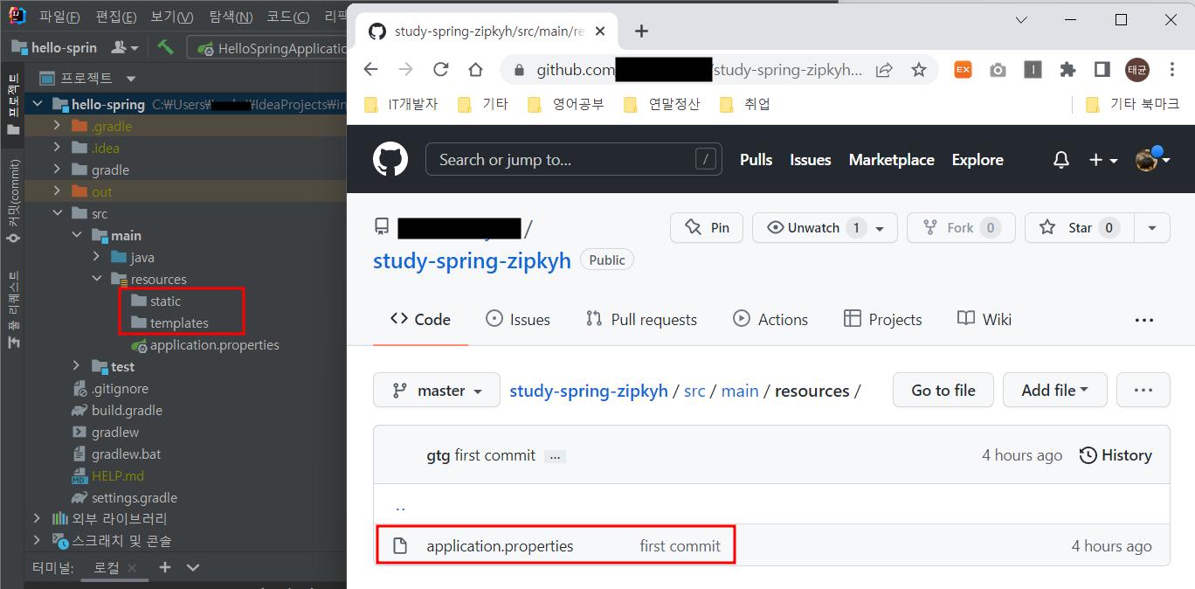Open the 프로젝트 tool window from left strip
Screen dimensions: 1195x589
[x=13, y=103]
